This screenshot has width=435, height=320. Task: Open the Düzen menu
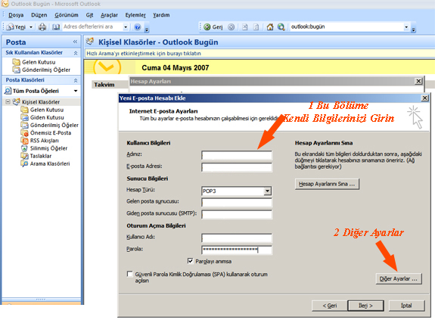point(39,15)
